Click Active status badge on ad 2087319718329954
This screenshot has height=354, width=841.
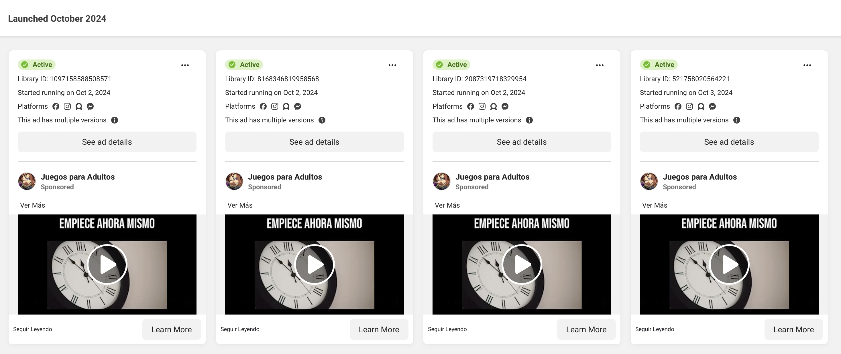[x=451, y=65]
